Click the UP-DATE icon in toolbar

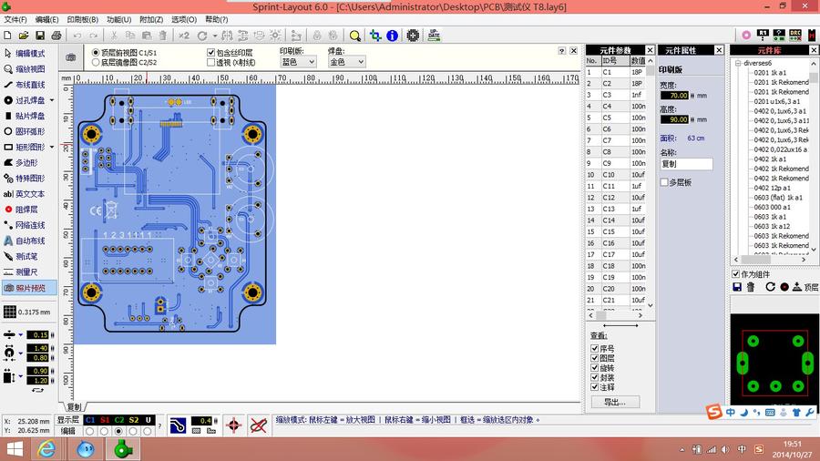coord(434,36)
